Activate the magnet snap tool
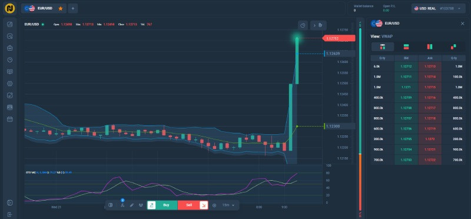 click(x=141, y=205)
